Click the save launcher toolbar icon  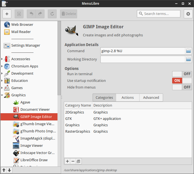[x=19, y=14]
